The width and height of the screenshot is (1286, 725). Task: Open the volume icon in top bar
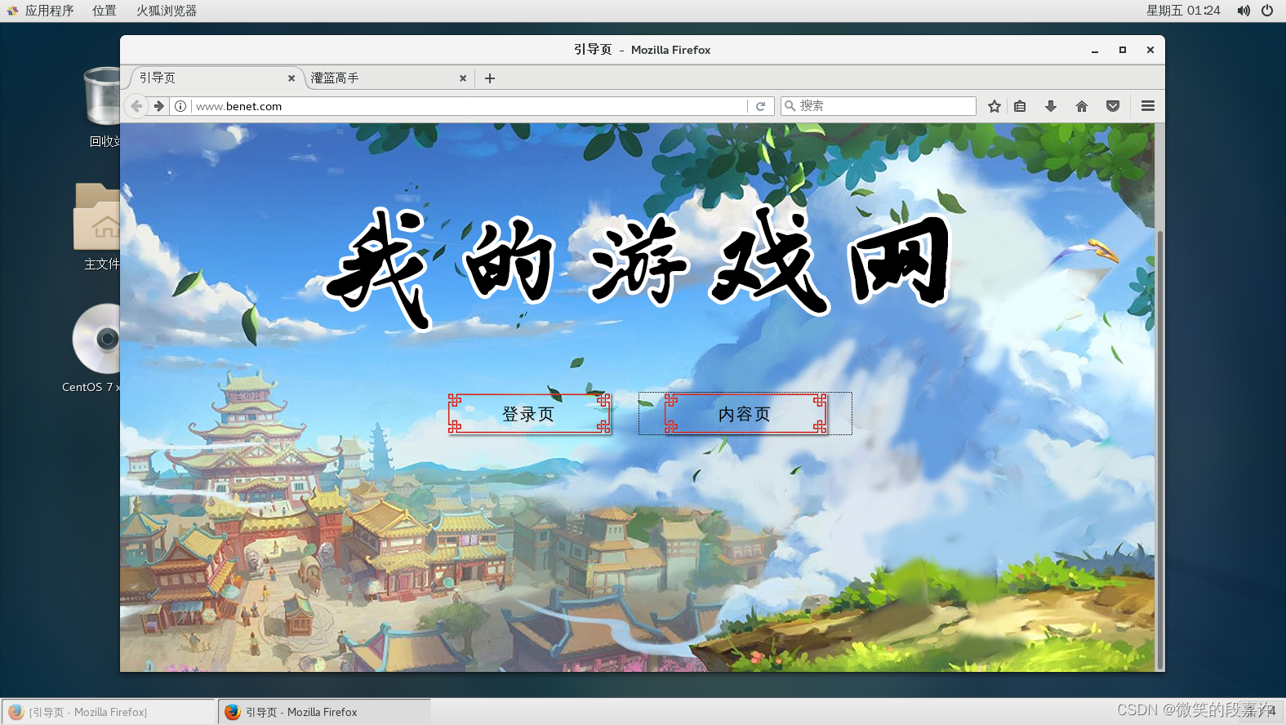[x=1243, y=11]
